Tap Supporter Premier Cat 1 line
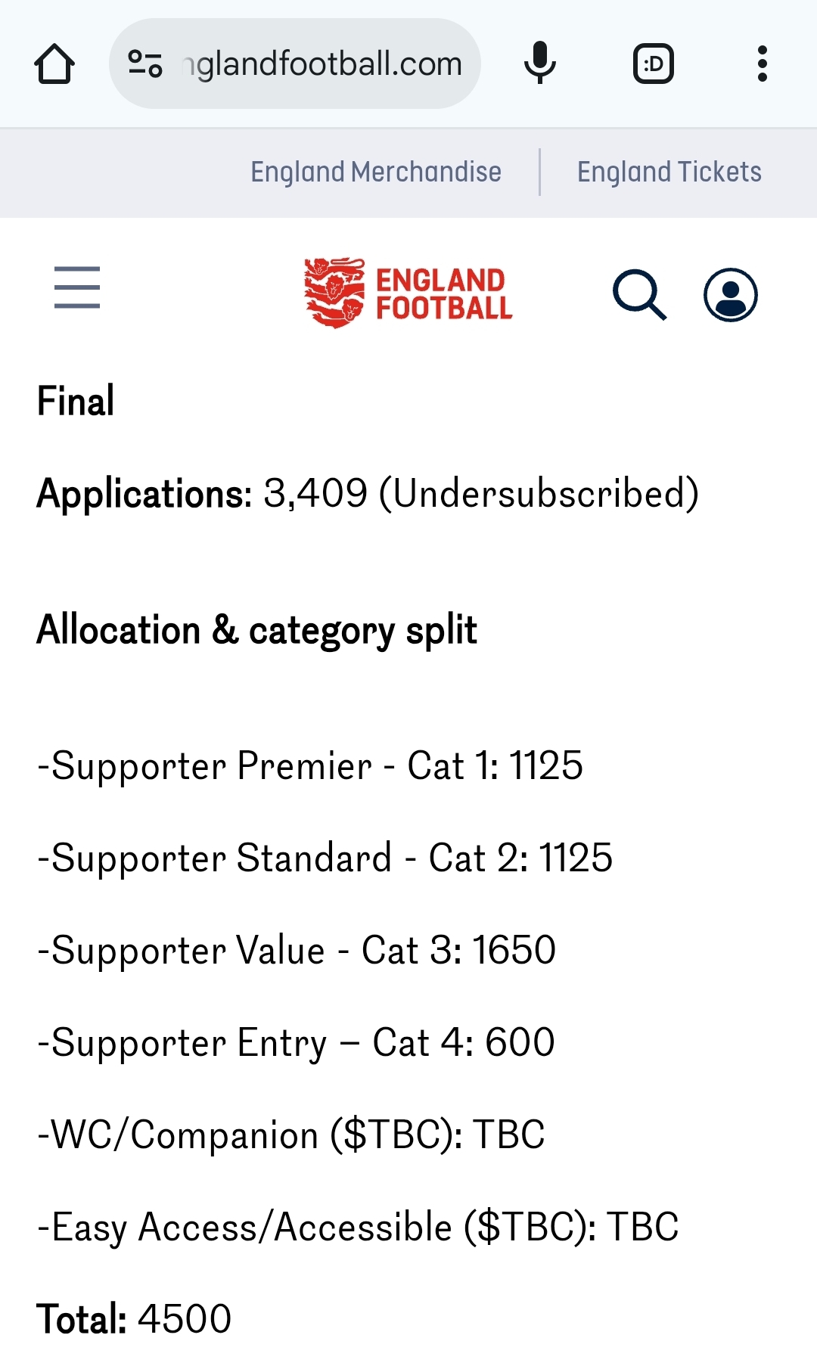This screenshot has height=1369, width=817. pos(310,765)
